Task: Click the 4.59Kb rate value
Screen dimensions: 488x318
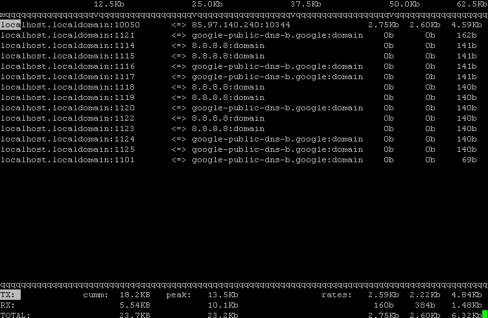Action: click(467, 25)
